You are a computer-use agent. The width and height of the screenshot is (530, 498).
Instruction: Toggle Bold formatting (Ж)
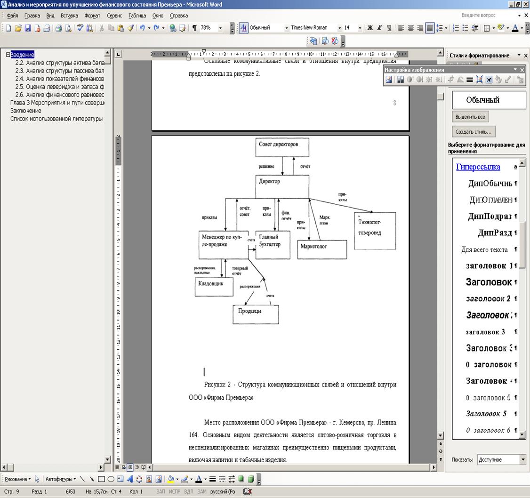[x=370, y=28]
